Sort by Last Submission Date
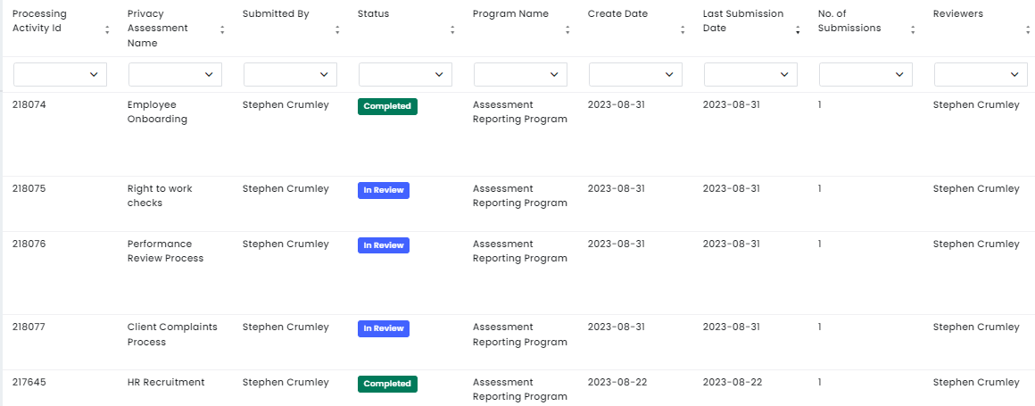 pos(798,29)
